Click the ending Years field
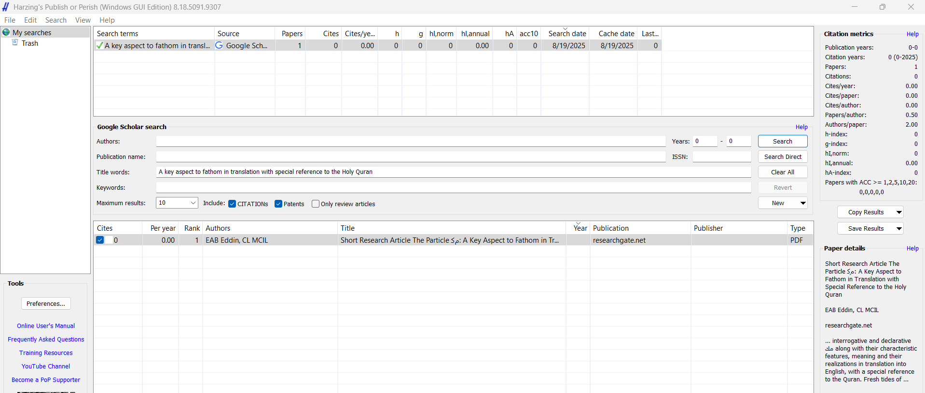Screen dimensions: 925x393 739,141
